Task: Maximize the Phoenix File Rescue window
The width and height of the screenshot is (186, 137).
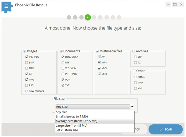Action: coord(175,5)
